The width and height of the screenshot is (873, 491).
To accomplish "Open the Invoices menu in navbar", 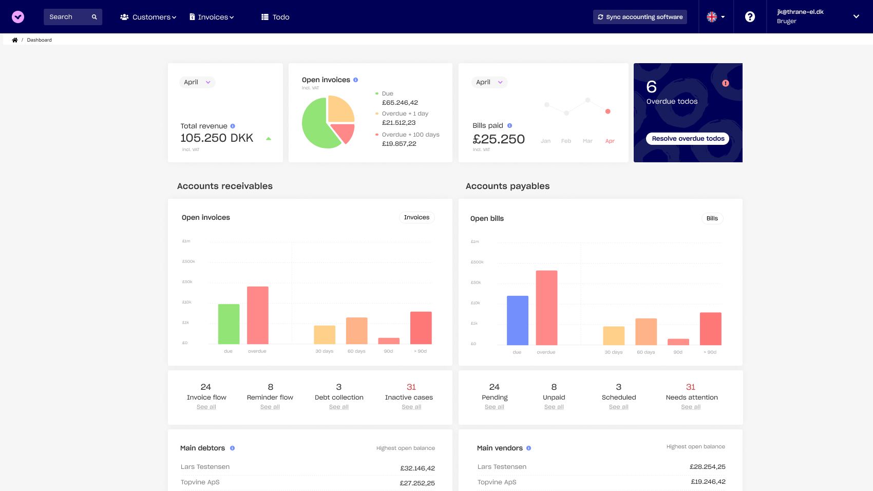I will coord(212,17).
